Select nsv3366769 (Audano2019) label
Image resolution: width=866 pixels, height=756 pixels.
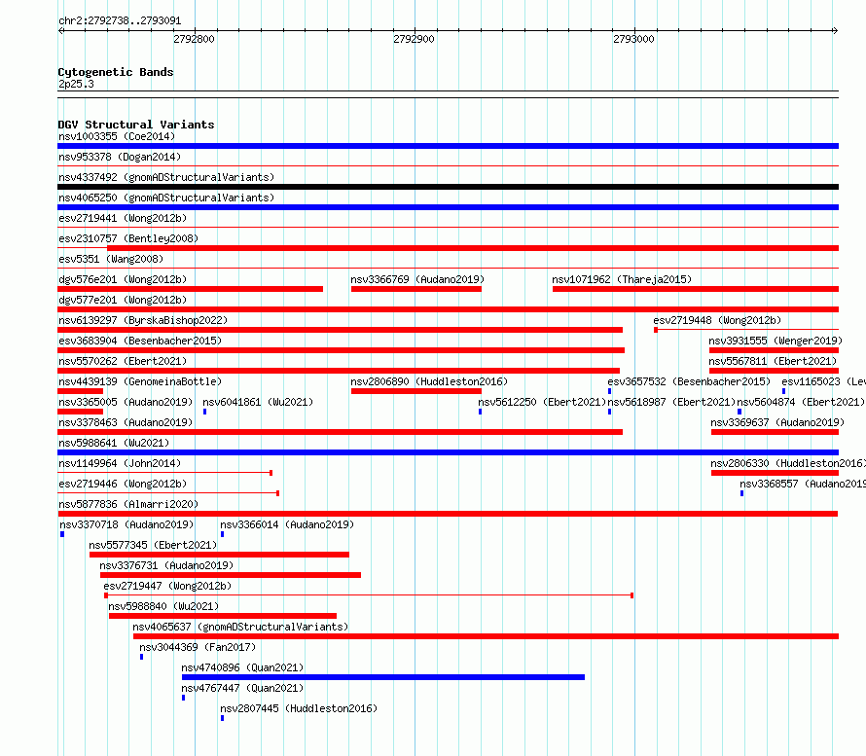[417, 279]
